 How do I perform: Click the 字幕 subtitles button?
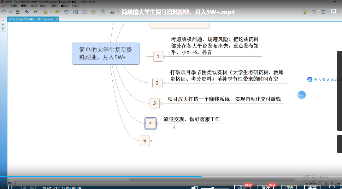point(312,187)
